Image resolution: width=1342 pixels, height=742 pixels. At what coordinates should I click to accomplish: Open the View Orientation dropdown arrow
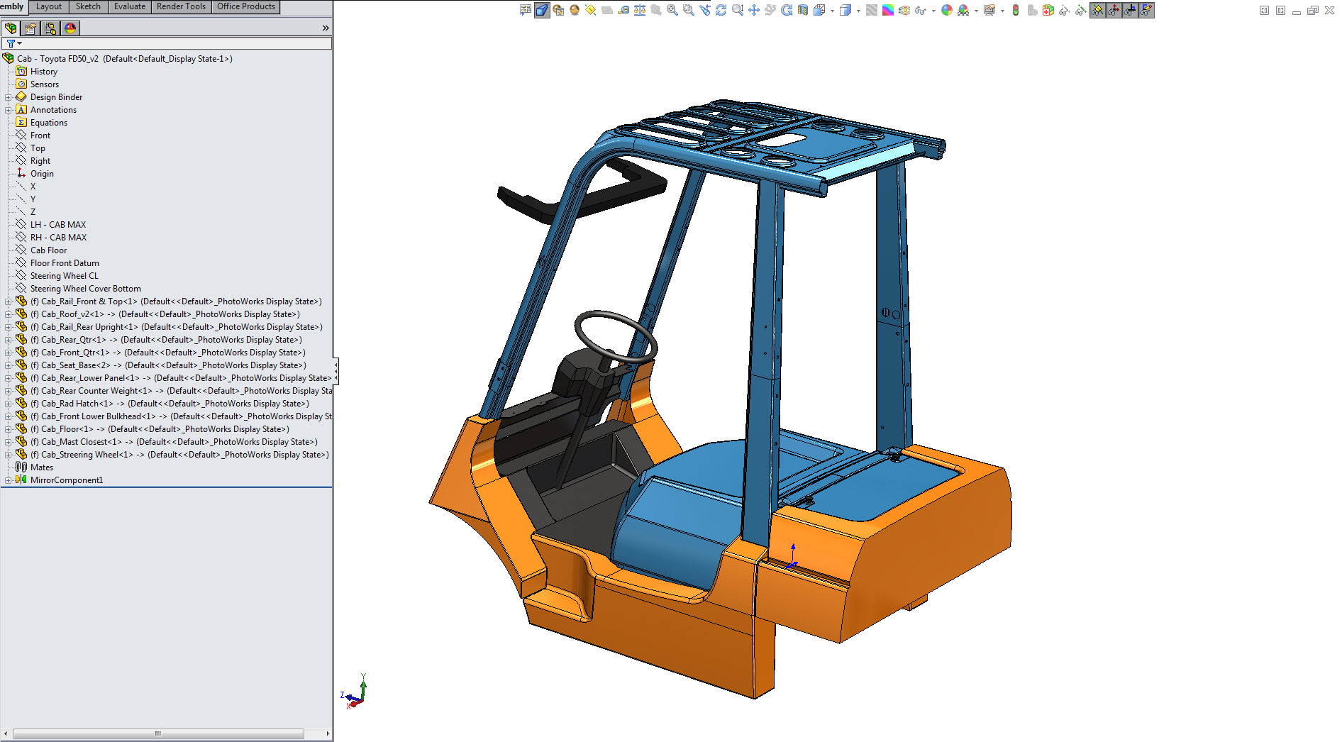832,11
